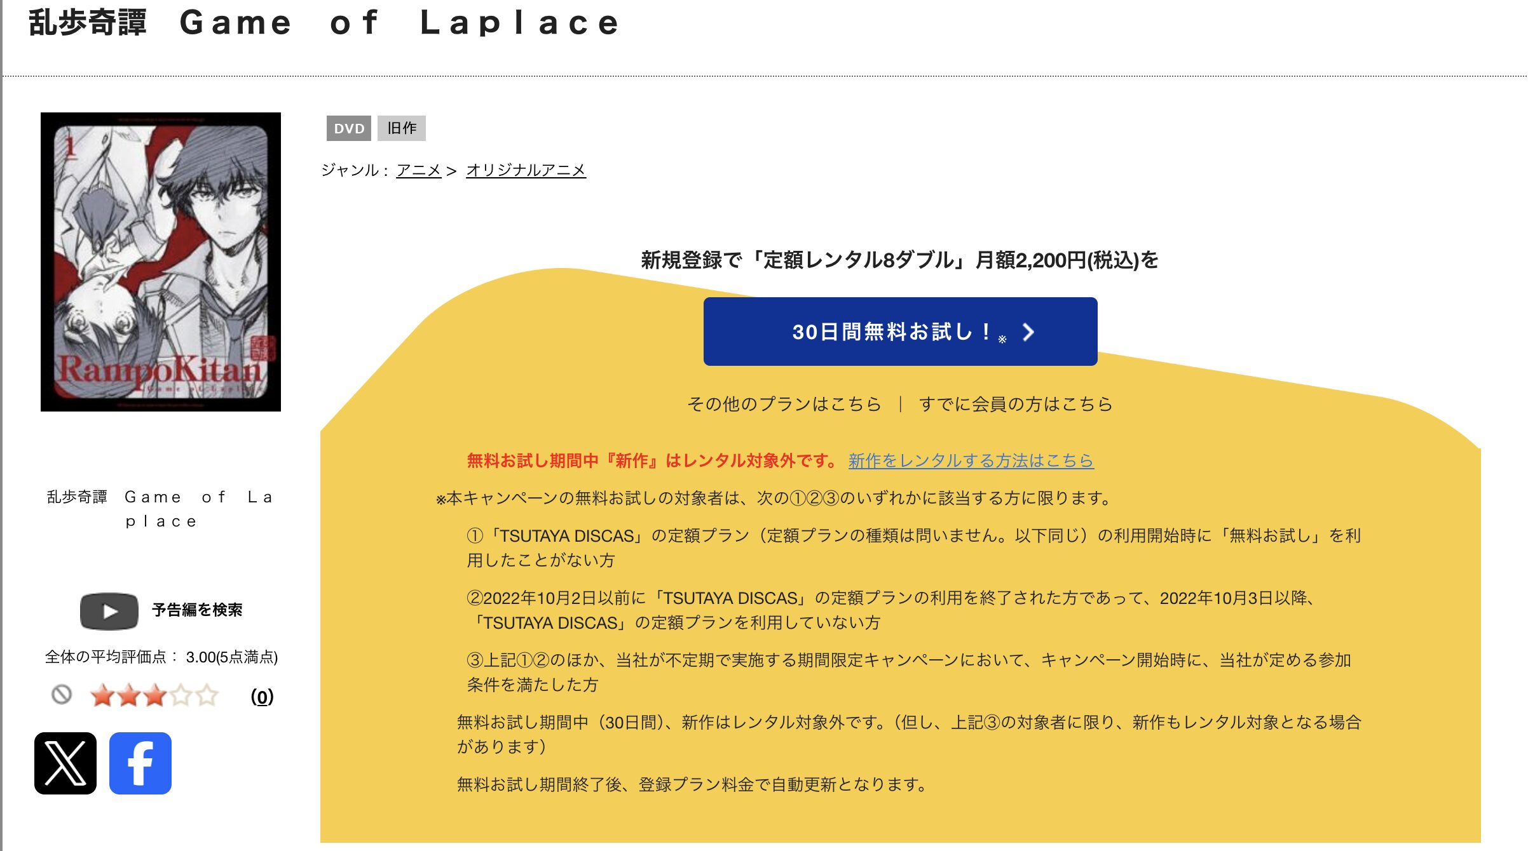The width and height of the screenshot is (1528, 851).
Task: Click the 全体の平均評価点 3.00 text
Action: (x=161, y=657)
